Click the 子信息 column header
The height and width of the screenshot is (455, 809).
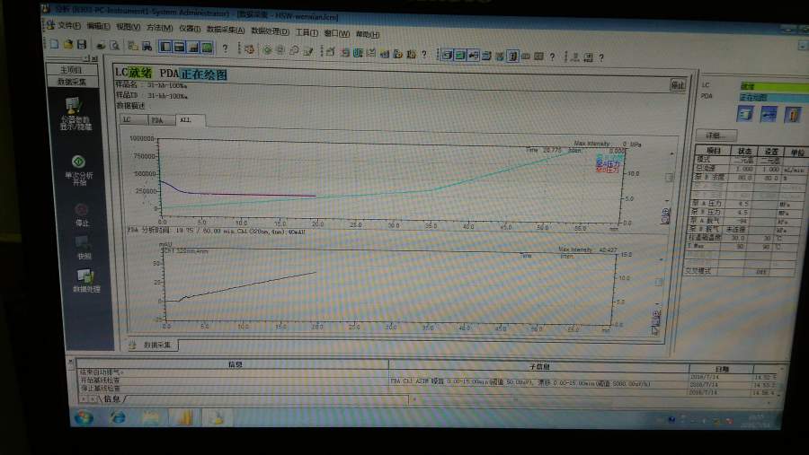539,367
